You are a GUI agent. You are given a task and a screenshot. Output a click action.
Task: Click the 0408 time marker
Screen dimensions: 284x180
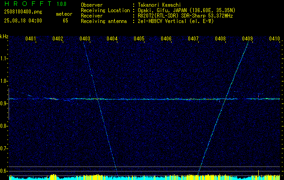pyautogui.click(x=220, y=38)
